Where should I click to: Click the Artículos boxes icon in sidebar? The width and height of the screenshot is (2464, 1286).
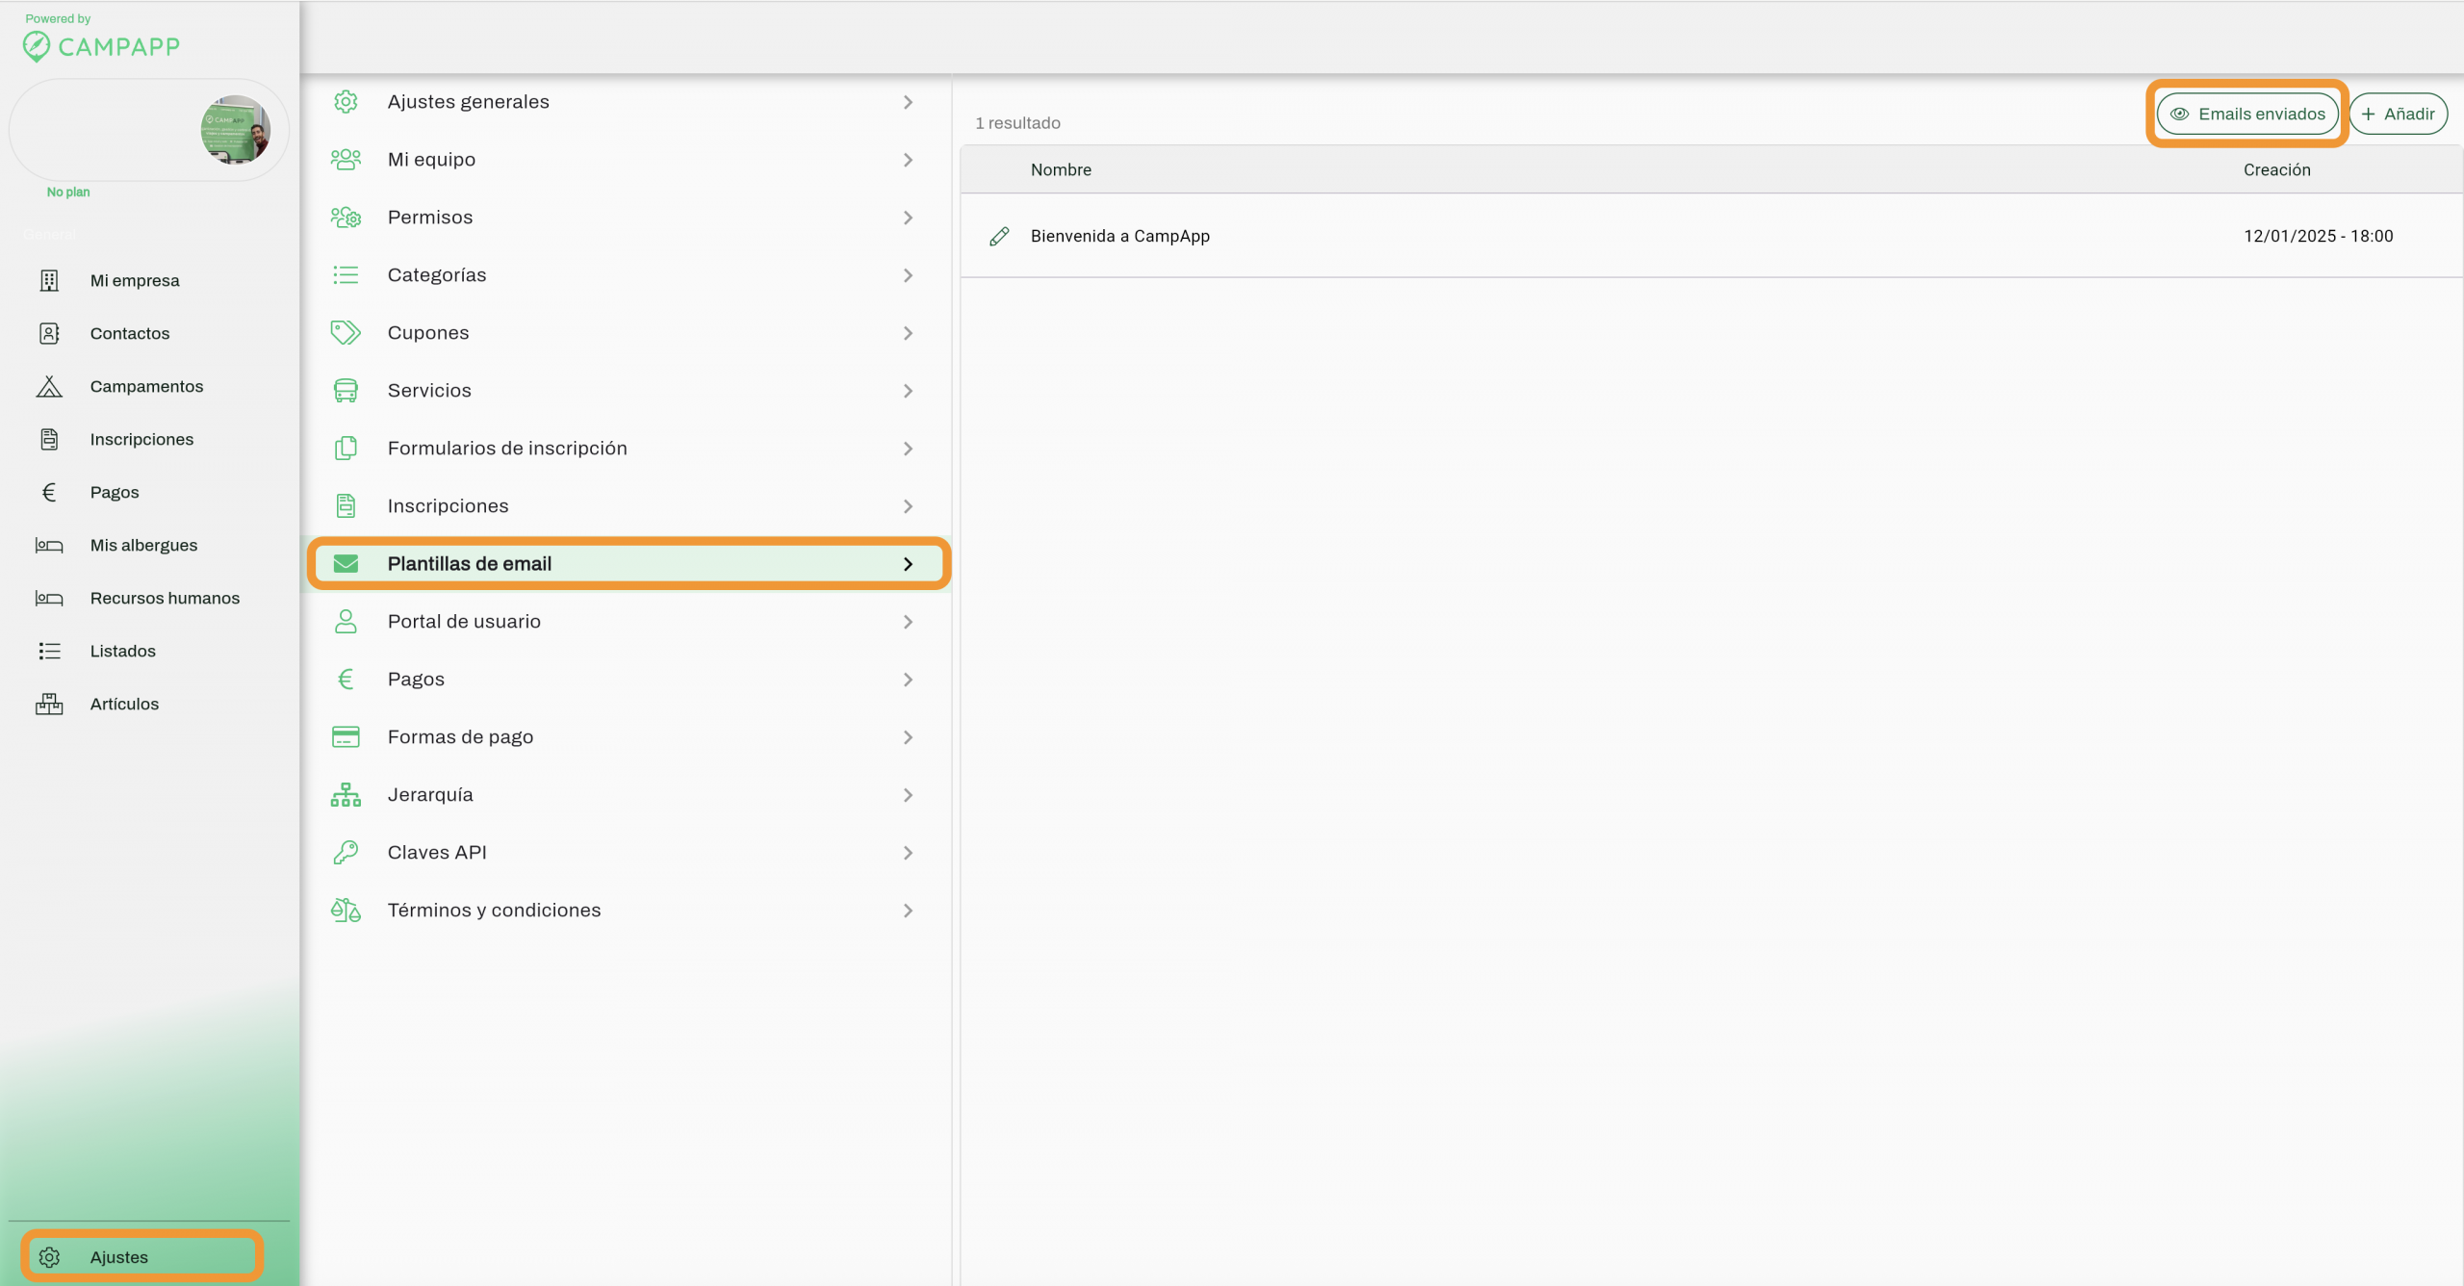[x=49, y=705]
